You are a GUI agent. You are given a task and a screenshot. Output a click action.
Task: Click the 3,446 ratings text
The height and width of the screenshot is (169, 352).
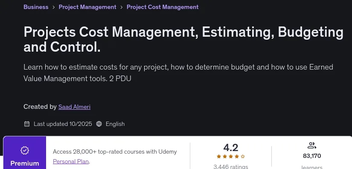(x=230, y=167)
